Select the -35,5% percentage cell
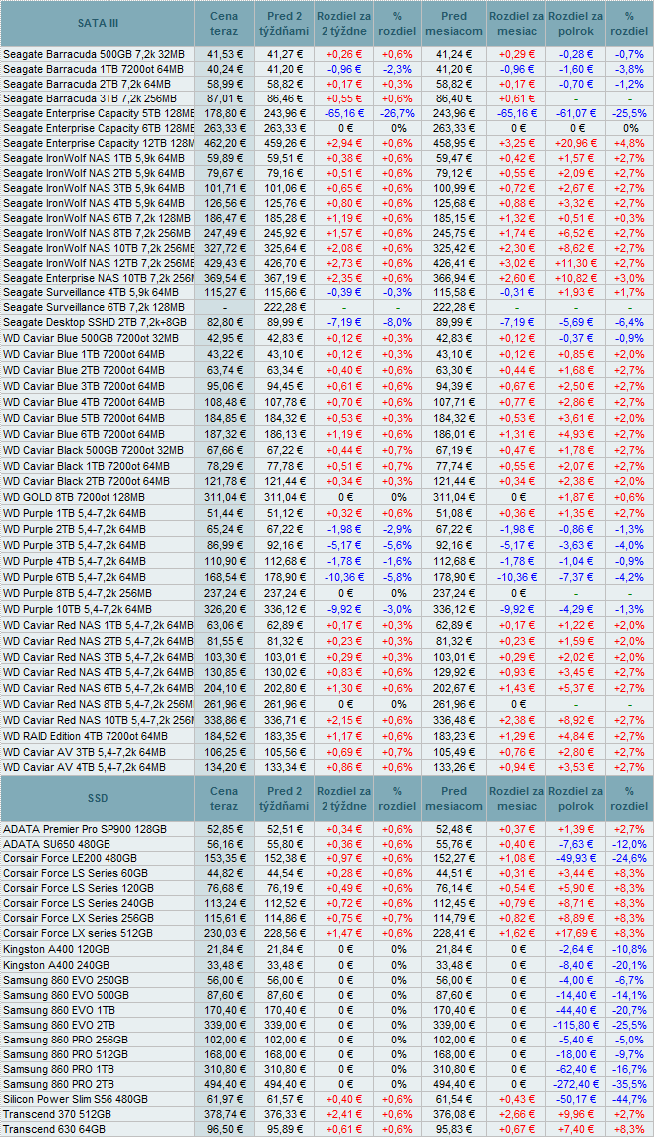Image resolution: width=654 pixels, height=1137 pixels. click(629, 1084)
